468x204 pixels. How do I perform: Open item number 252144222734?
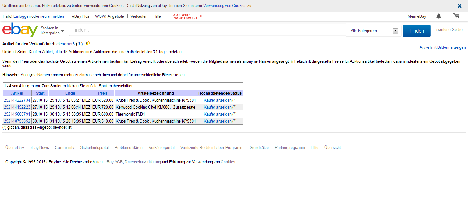pyautogui.click(x=17, y=100)
